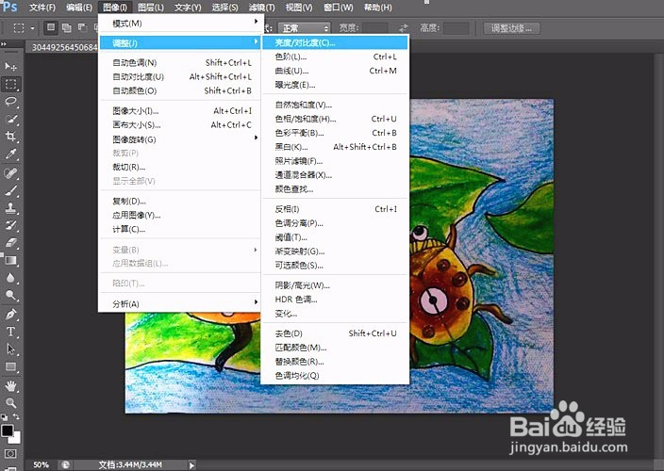This screenshot has width=664, height=471.
Task: Choose 图像大小(I)... command
Action: 181,111
